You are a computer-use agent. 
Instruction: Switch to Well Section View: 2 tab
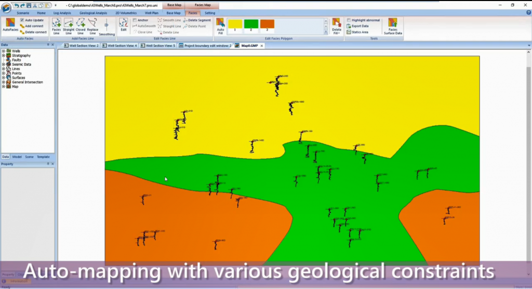point(81,46)
